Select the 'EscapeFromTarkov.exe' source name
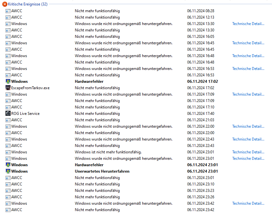 (x=31, y=88)
